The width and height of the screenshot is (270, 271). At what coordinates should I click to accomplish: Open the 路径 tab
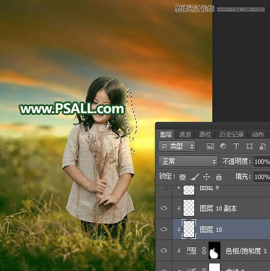(205, 134)
